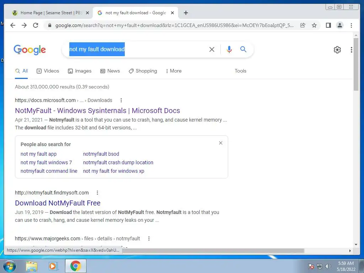Open Google quick settings gear
Screen dimensions: 364x273
pos(337,50)
